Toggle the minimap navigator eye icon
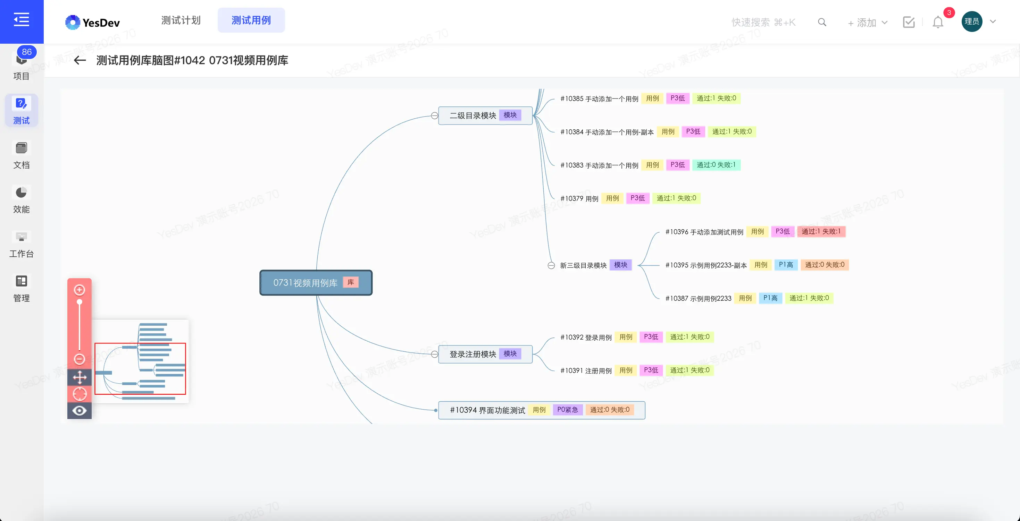Screen dimensions: 1020x521 coord(80,411)
